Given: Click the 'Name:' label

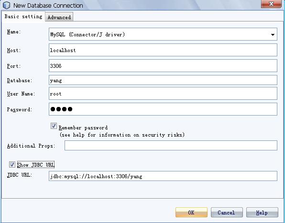Looking at the screenshot, I should pyautogui.click(x=14, y=32).
